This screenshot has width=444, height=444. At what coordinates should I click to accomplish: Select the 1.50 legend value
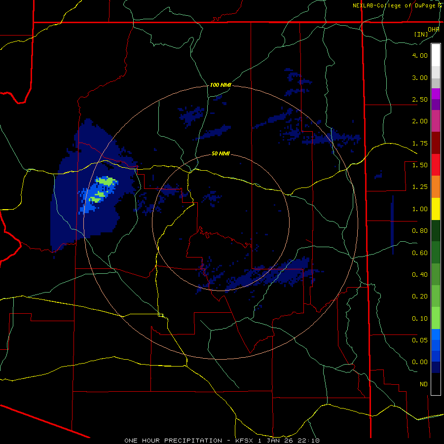click(x=420, y=165)
